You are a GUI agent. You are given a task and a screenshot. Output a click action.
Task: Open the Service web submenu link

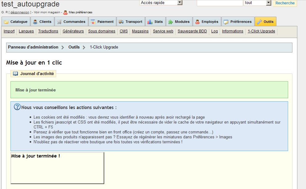click(163, 31)
